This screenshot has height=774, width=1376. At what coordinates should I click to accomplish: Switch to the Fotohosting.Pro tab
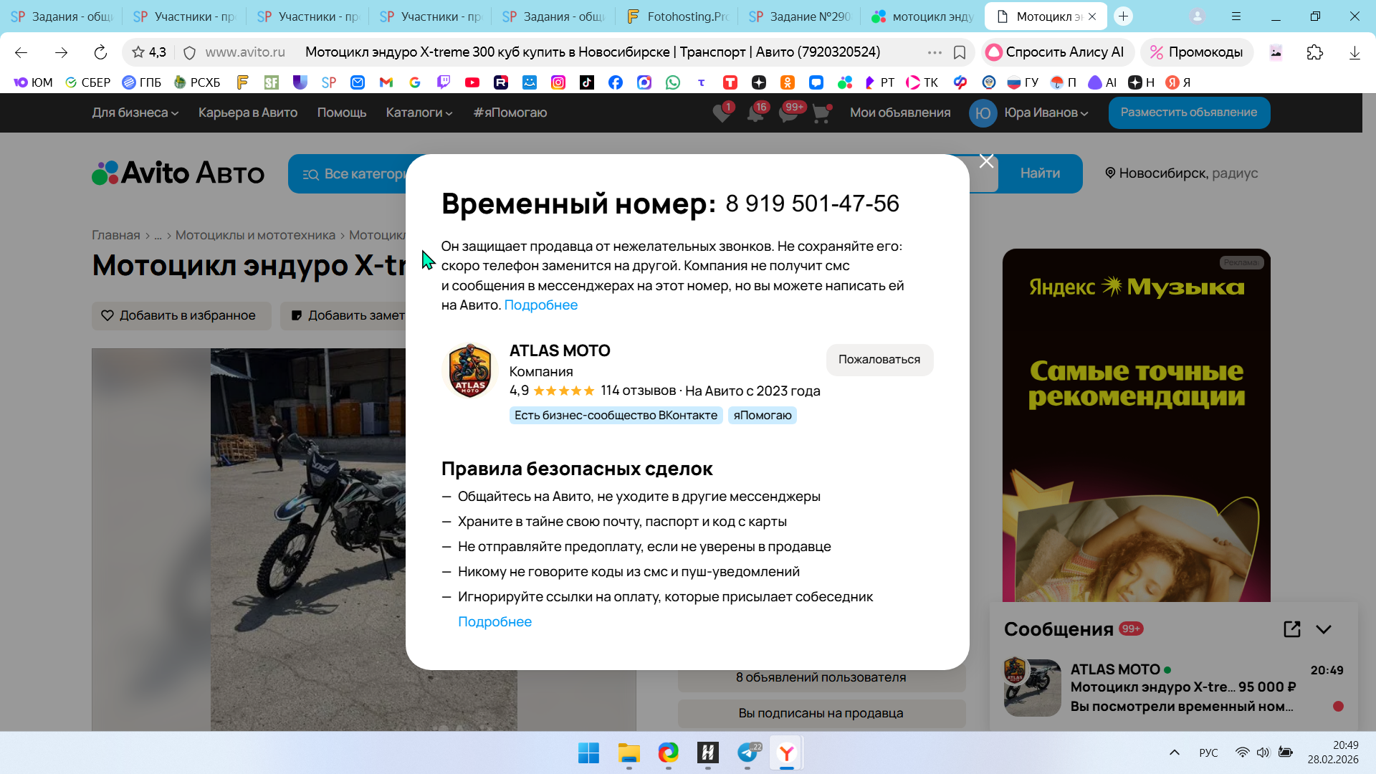676,16
